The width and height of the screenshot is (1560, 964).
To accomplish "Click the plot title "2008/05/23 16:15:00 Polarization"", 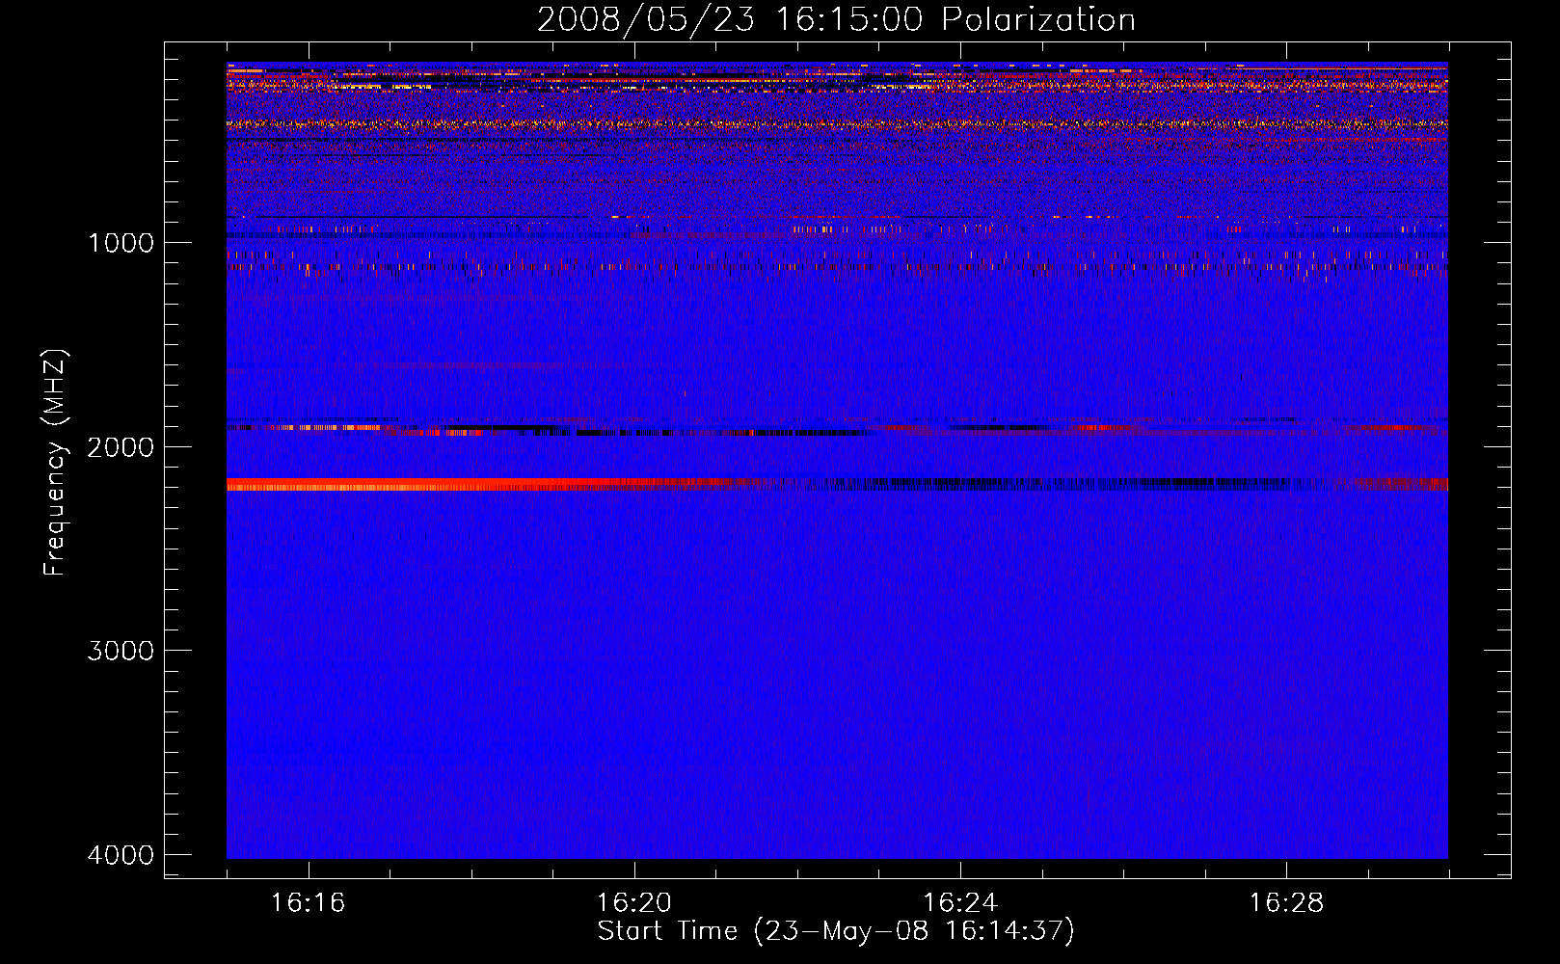I will (x=836, y=20).
